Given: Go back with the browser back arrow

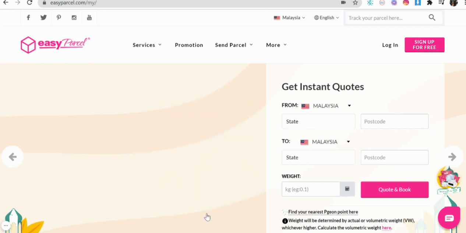Looking at the screenshot, I should pos(6,3).
